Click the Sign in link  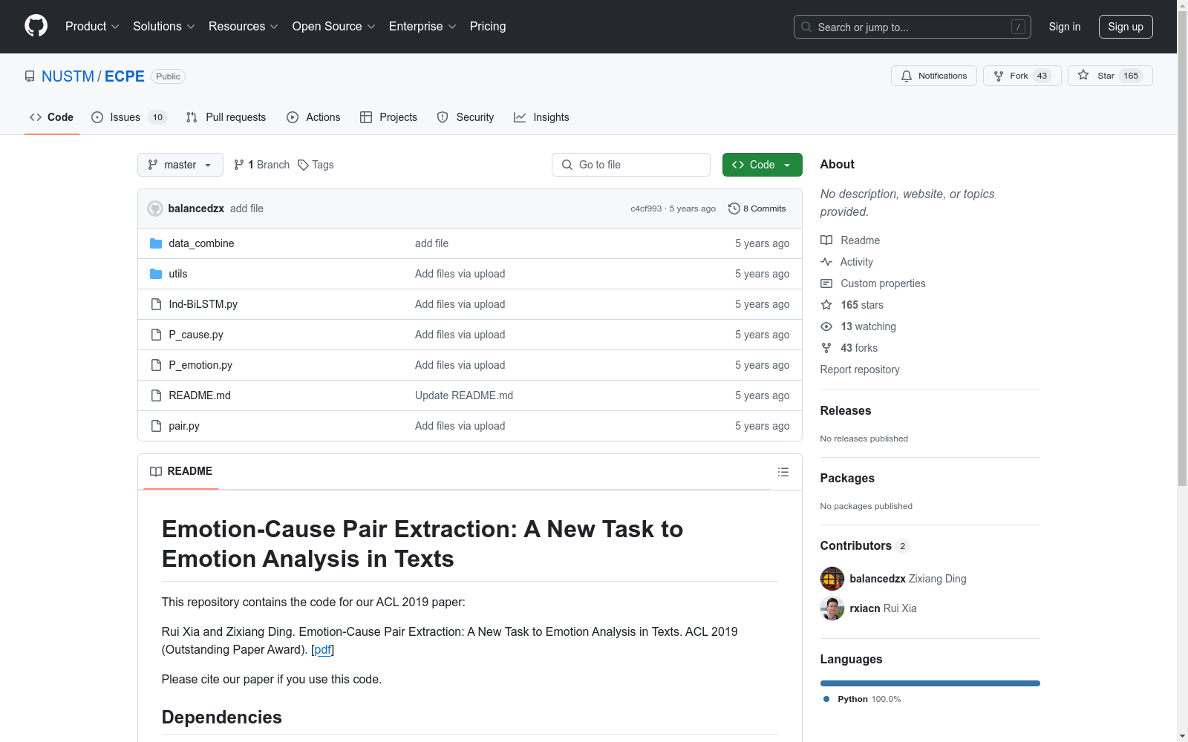click(1065, 27)
